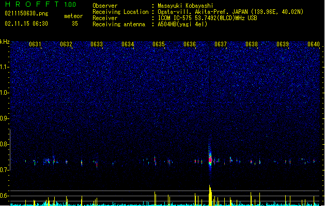325x206 pixels.
Task: Click the Observer field label
Action: pyautogui.click(x=105, y=6)
